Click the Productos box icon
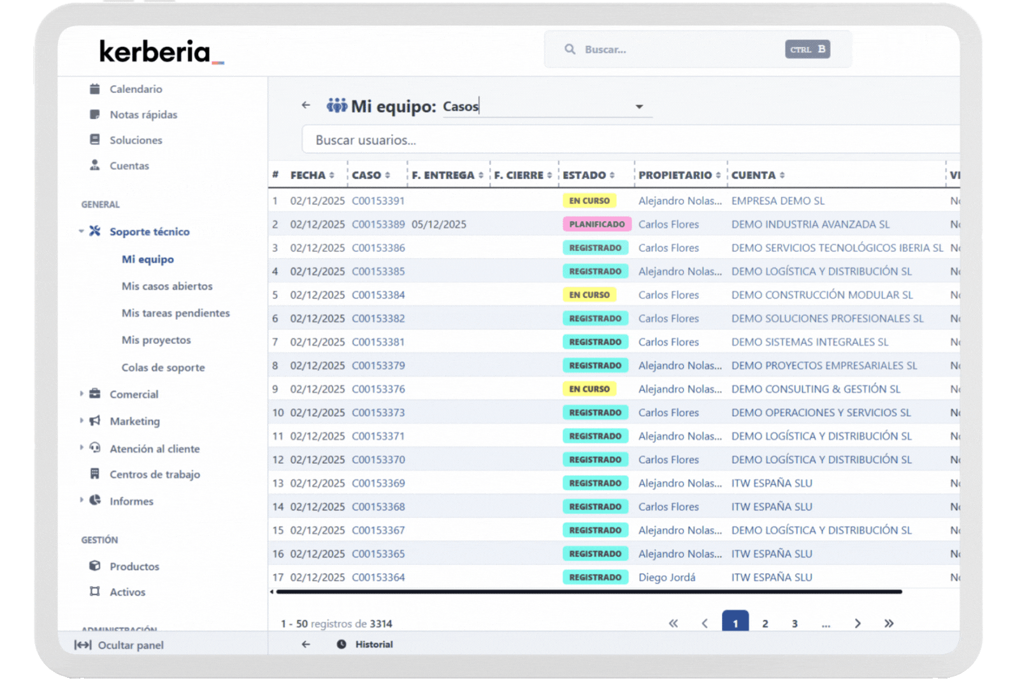Viewport: 1015px width, 688px height. pyautogui.click(x=94, y=566)
